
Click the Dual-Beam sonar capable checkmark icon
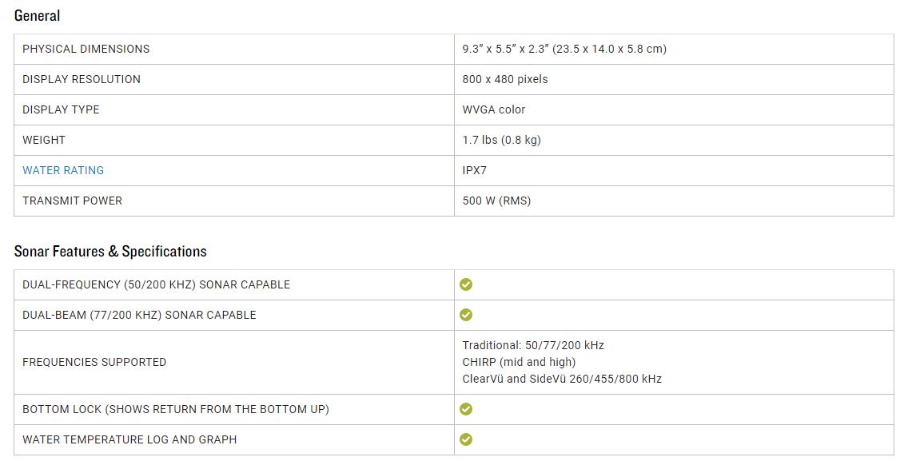coord(466,315)
